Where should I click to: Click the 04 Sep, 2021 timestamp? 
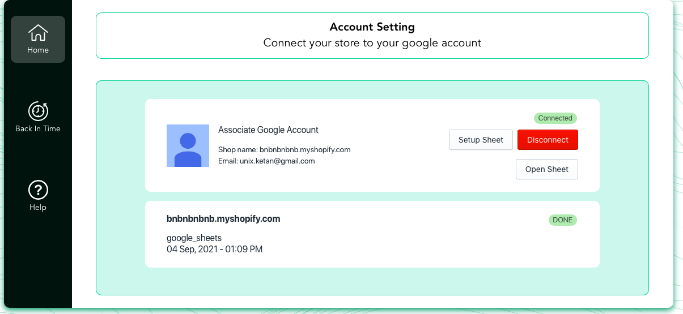pyautogui.click(x=214, y=249)
